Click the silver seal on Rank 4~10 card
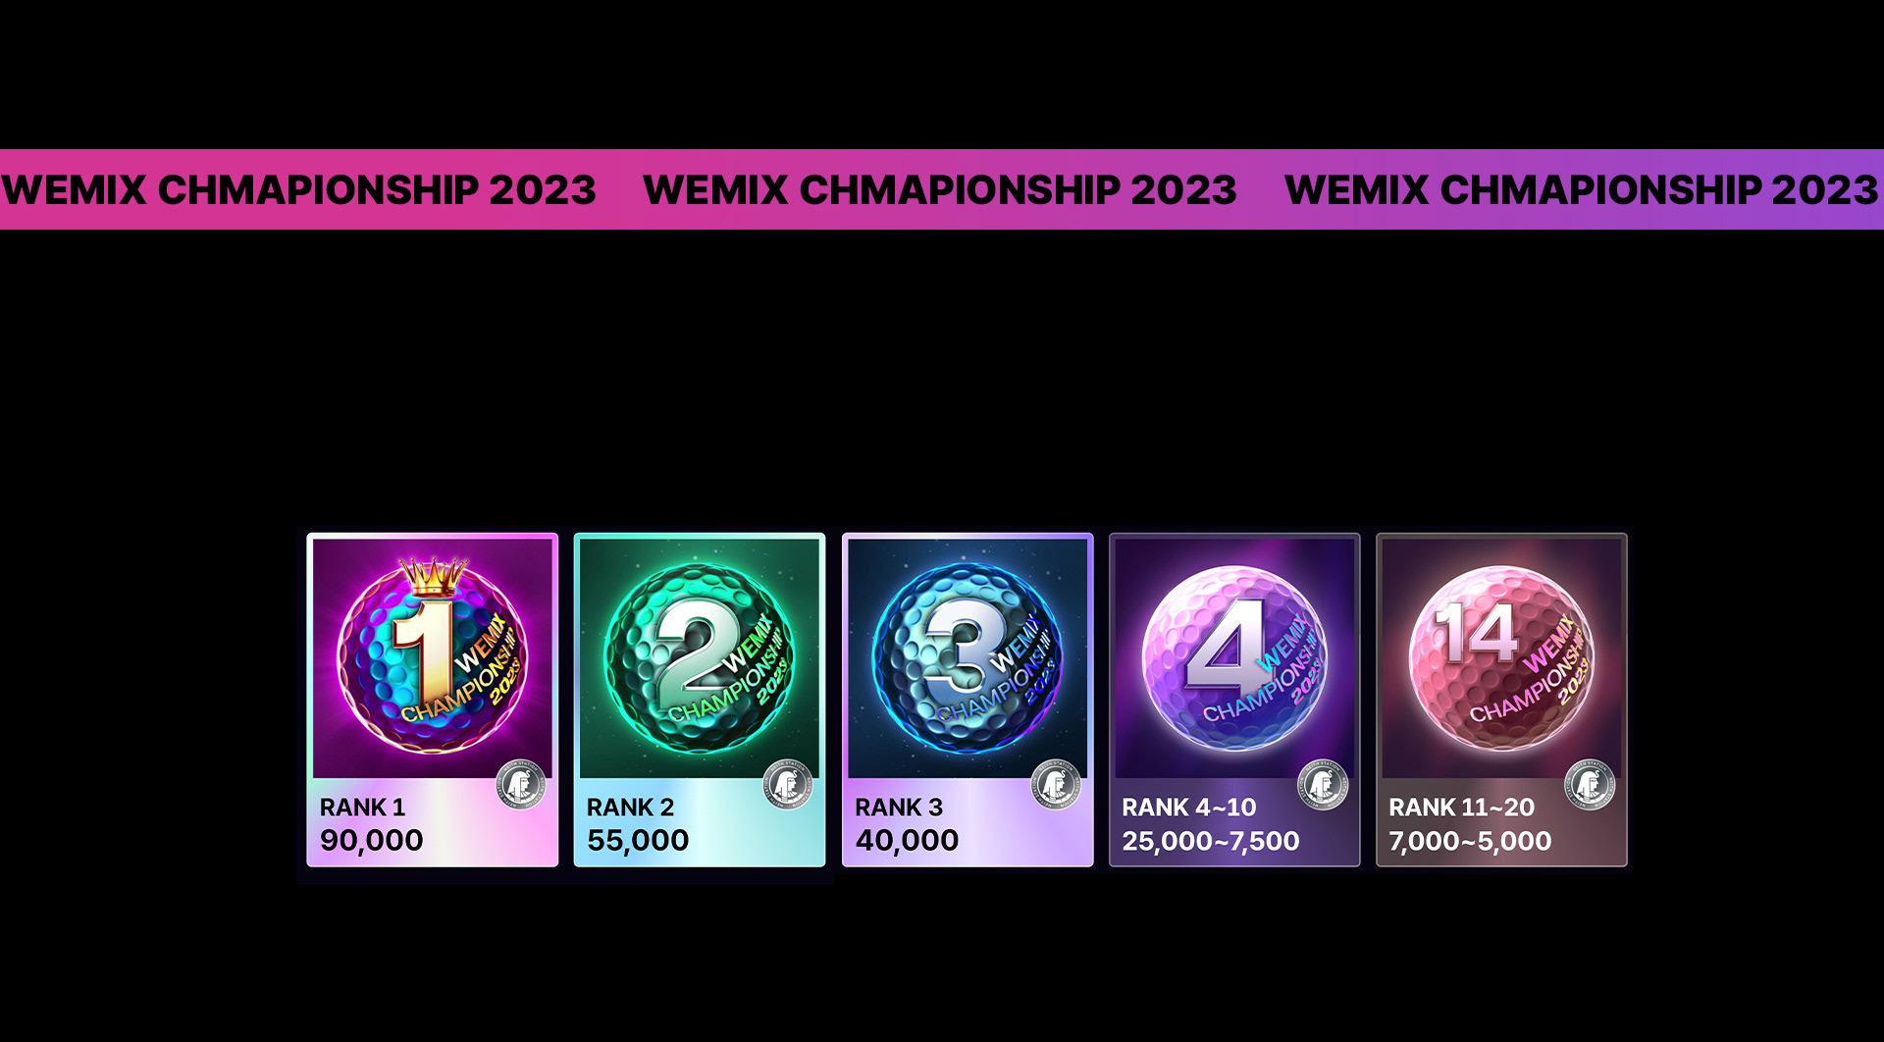Screen dimensions: 1884x1042 point(1322,785)
